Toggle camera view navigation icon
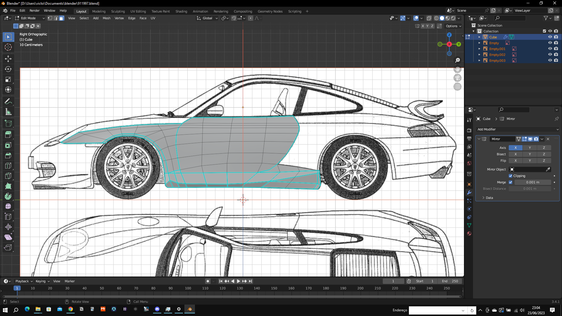Screen dimensions: 562x316 pyautogui.click(x=457, y=78)
